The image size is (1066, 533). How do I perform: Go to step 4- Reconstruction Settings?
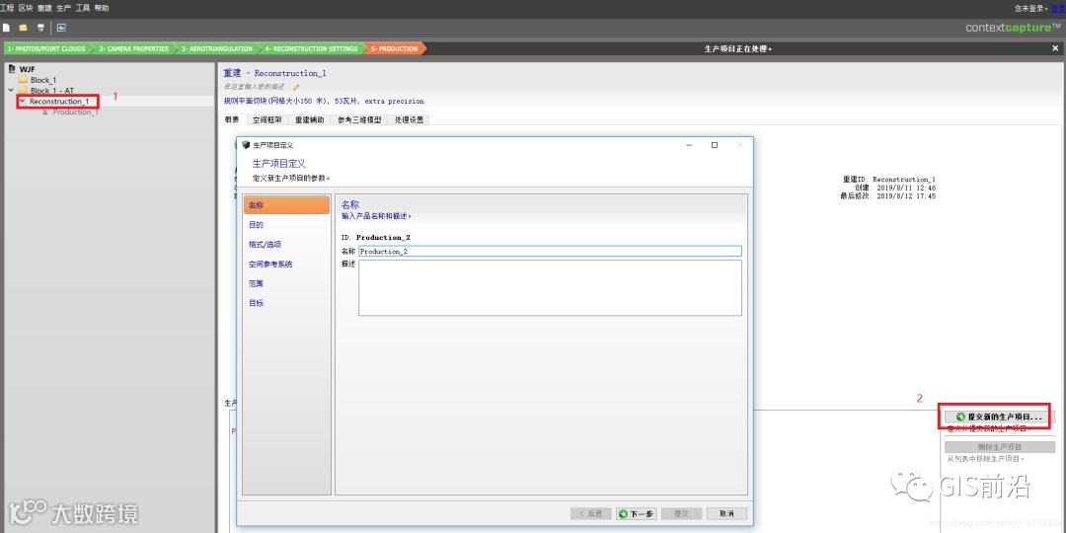pyautogui.click(x=311, y=49)
